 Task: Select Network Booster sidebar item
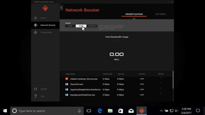click(x=45, y=25)
